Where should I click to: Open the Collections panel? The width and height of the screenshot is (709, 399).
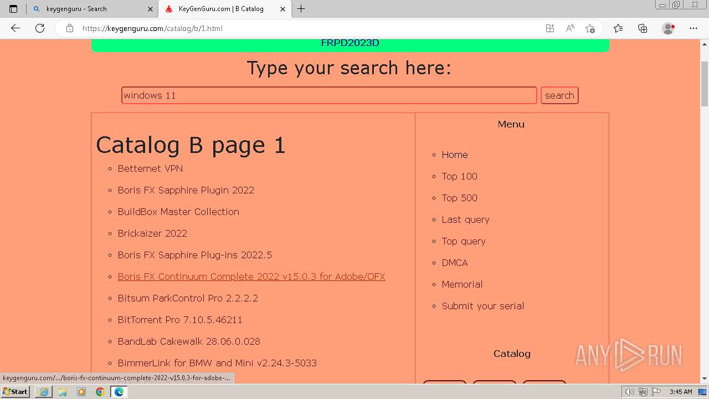pyautogui.click(x=643, y=28)
